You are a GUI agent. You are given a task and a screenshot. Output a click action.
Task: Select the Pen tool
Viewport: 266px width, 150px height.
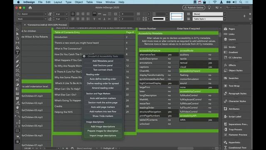point(17,61)
